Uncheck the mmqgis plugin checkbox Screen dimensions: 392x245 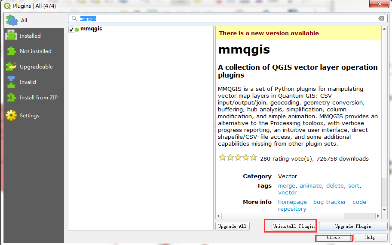(x=71, y=30)
